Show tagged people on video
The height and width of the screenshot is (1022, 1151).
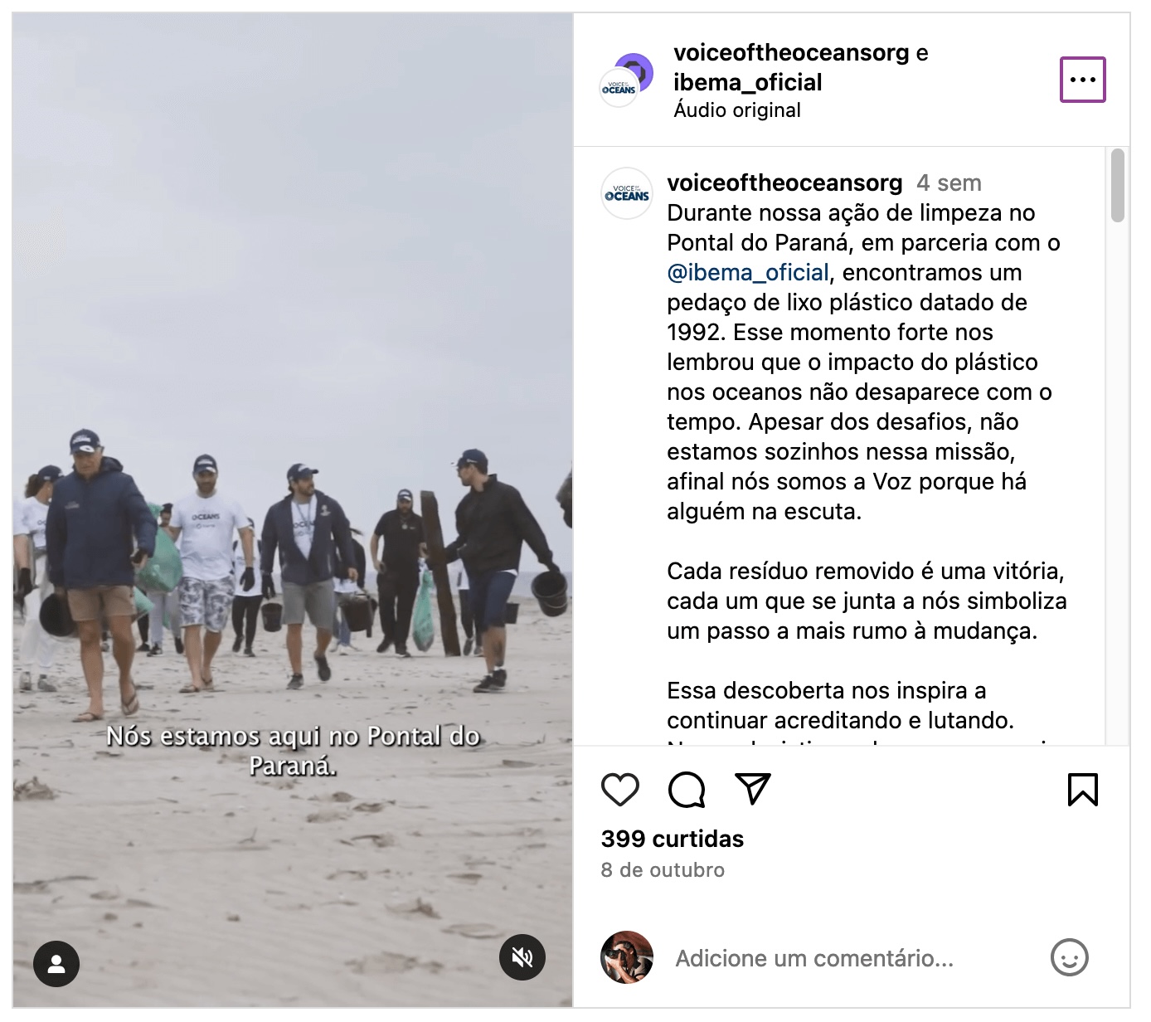click(56, 964)
